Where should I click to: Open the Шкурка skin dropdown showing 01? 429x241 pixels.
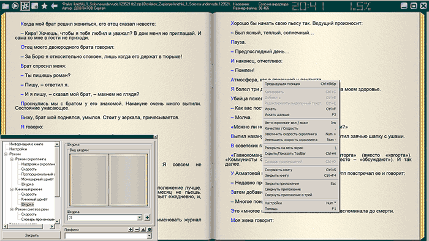140,218
